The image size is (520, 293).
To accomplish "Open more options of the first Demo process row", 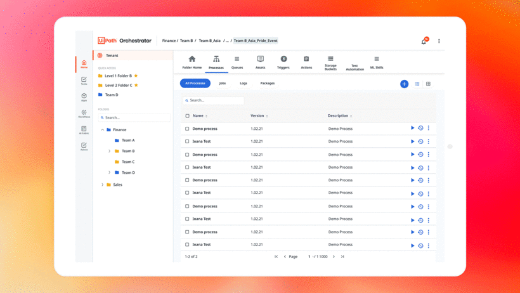I will coord(429,127).
